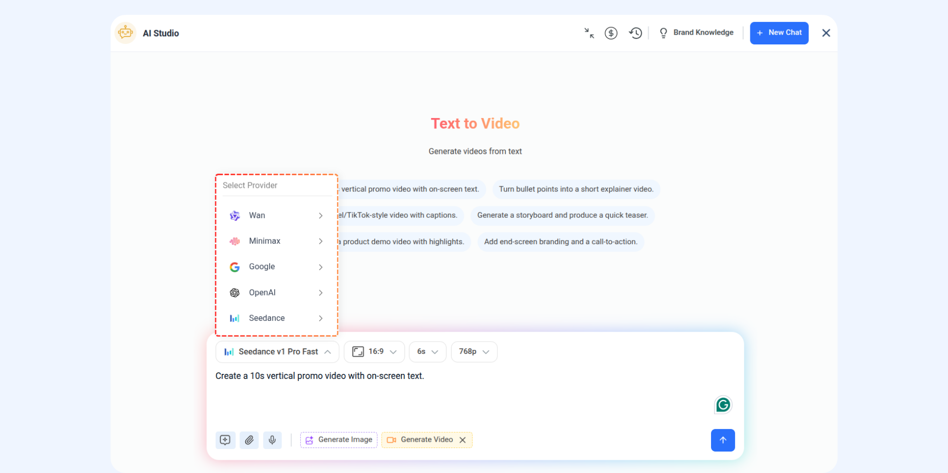948x473 pixels.
Task: Open the 16:9 aspect ratio dropdown
Action: tap(374, 352)
